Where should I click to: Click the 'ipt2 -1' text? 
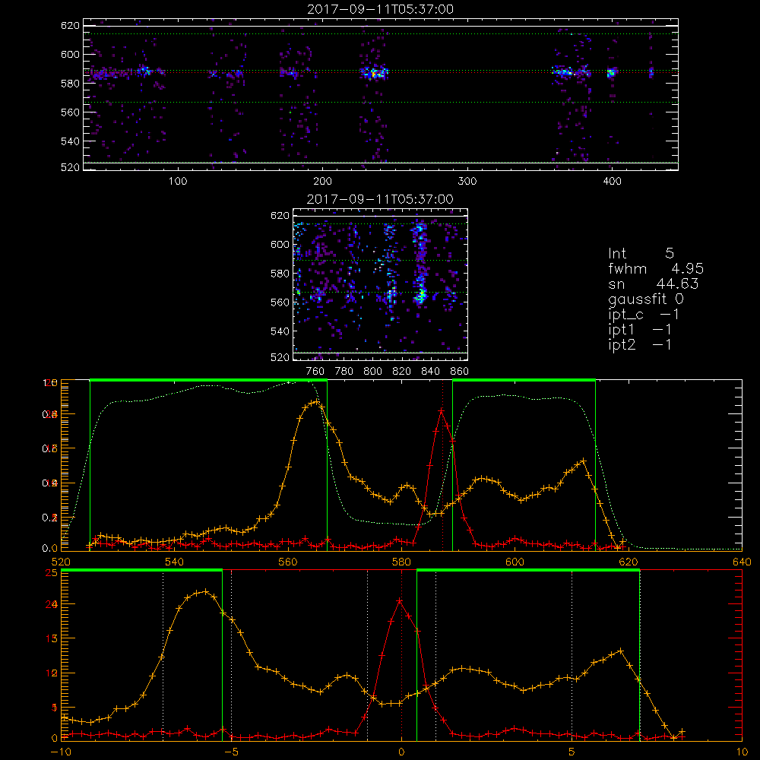click(640, 344)
